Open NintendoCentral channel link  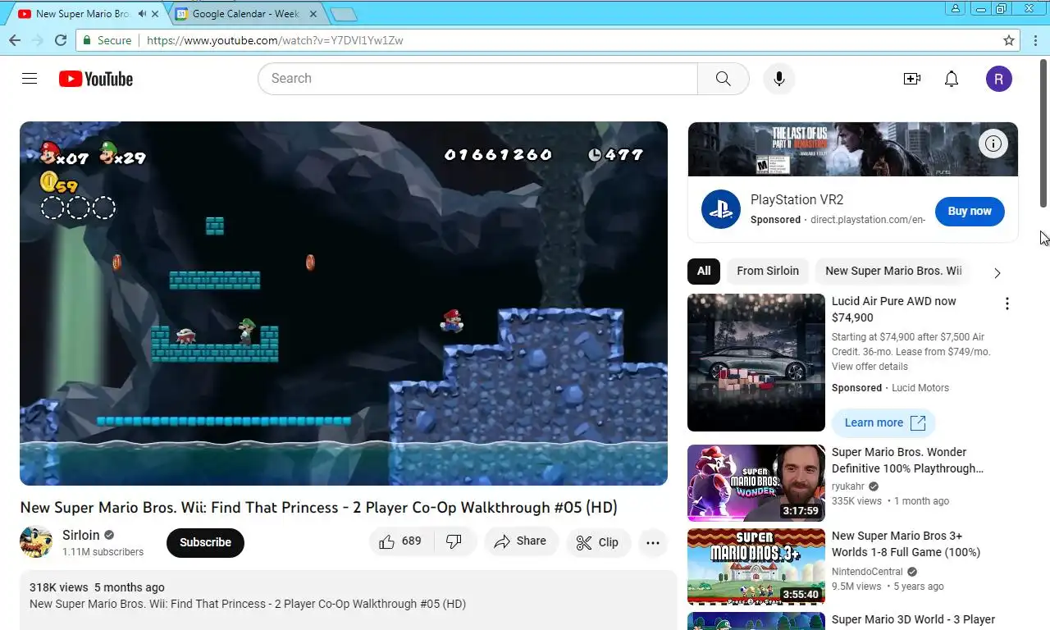coord(868,571)
